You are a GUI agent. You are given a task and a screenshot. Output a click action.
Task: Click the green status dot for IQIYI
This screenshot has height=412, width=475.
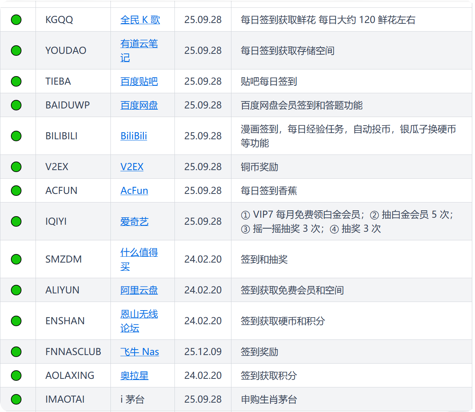pyautogui.click(x=16, y=221)
